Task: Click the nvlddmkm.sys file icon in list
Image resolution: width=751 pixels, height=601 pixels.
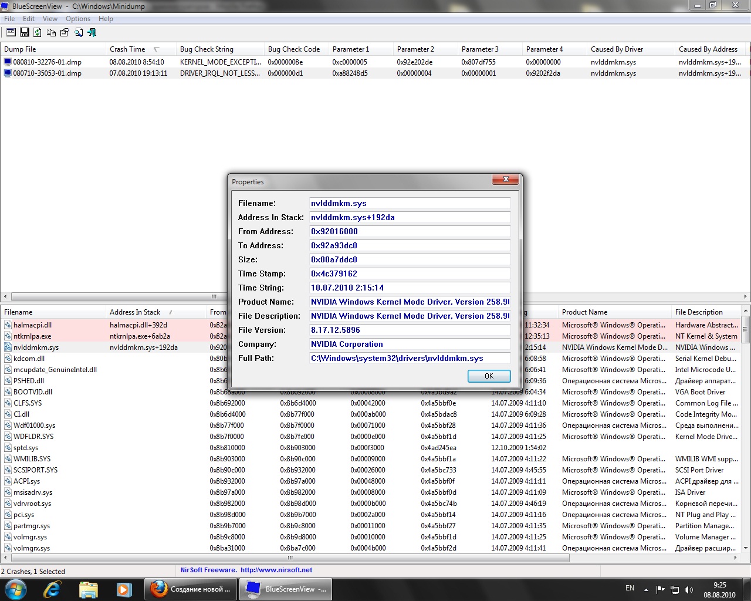Action: 8,347
